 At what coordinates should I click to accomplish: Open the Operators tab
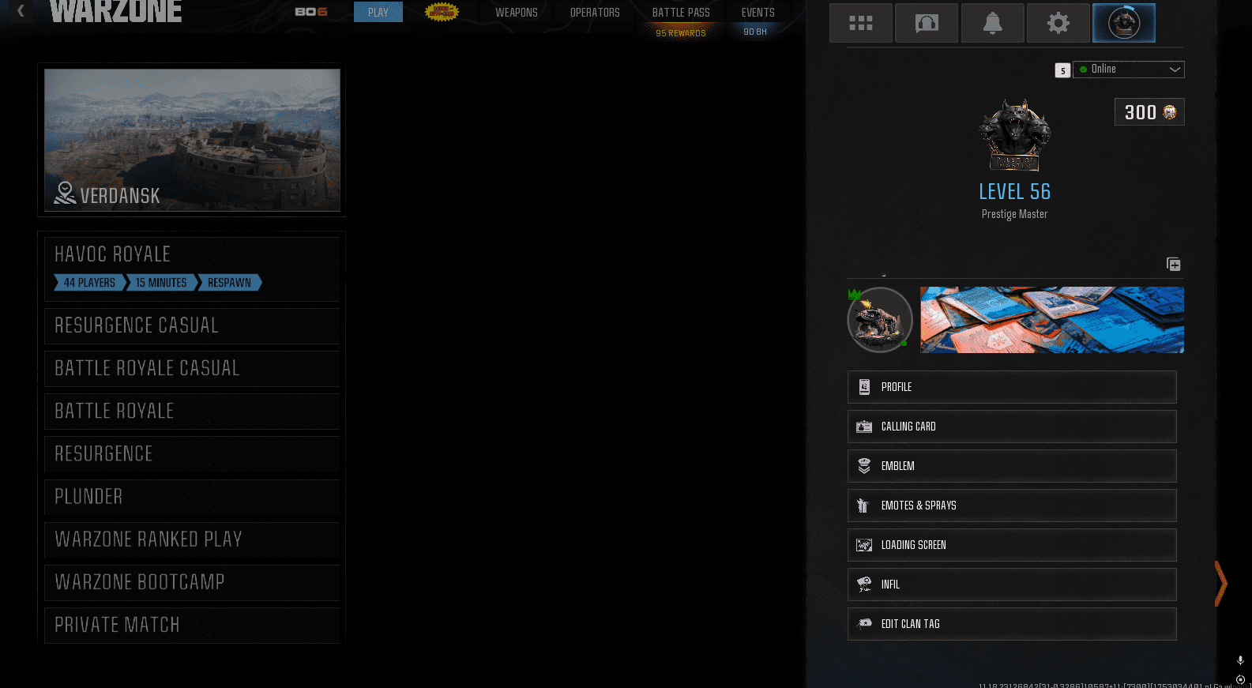[595, 13]
